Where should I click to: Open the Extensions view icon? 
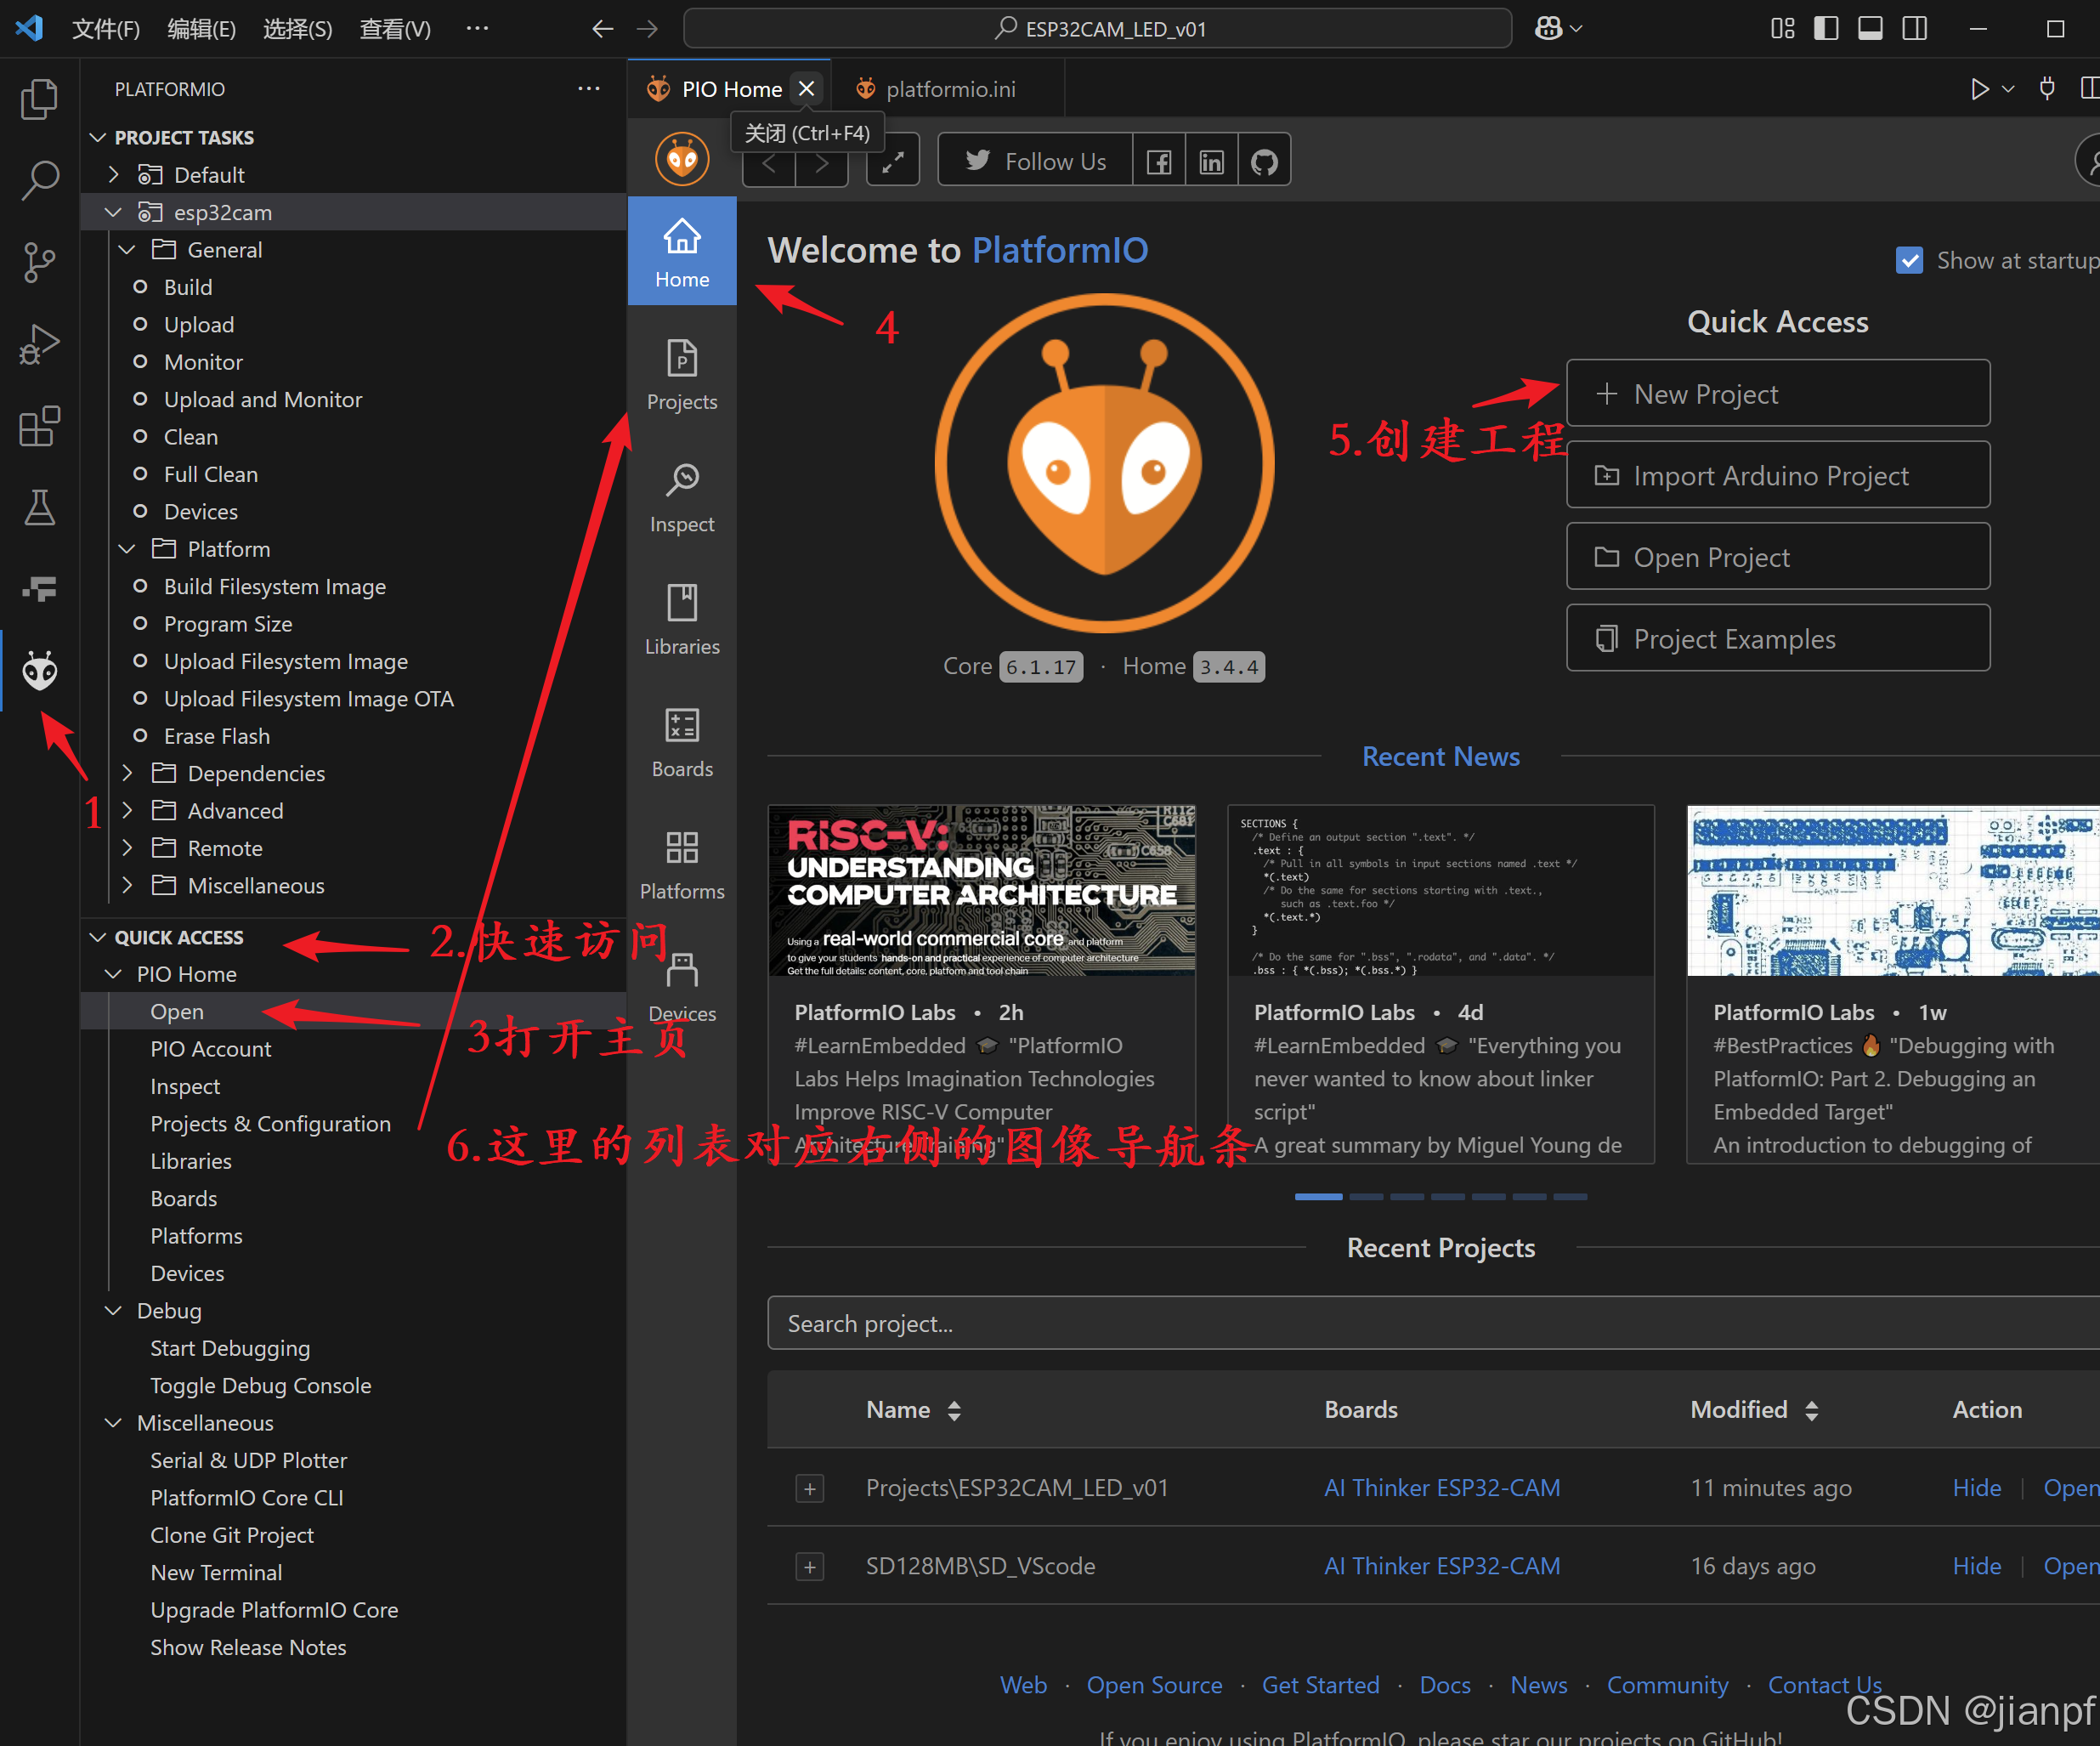(40, 427)
